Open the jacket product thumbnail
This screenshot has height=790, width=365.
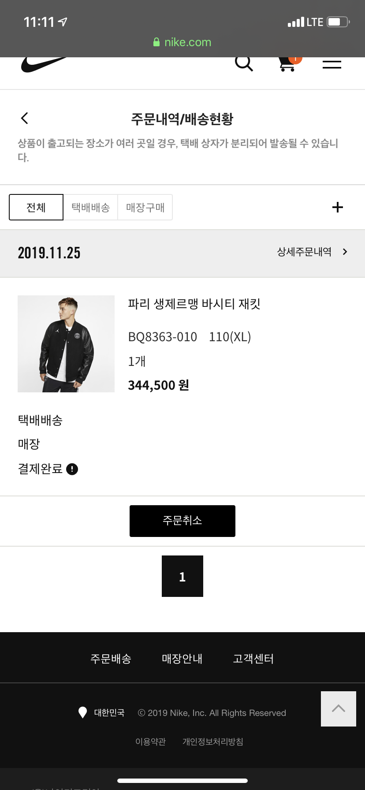(x=66, y=344)
